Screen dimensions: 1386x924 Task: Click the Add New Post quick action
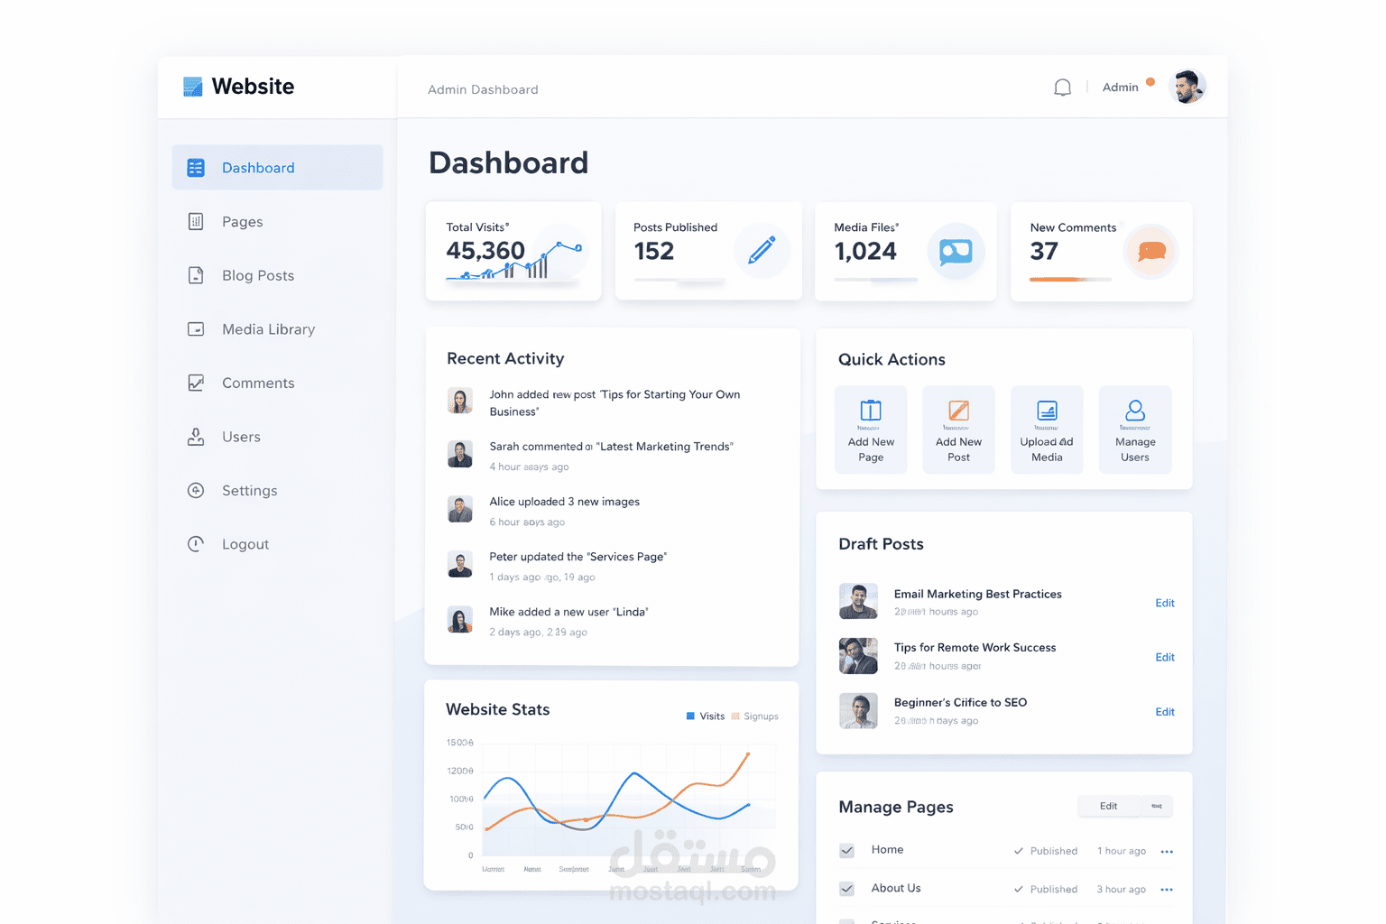tap(958, 430)
